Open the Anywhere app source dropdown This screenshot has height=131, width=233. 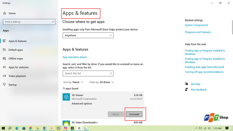(88, 35)
